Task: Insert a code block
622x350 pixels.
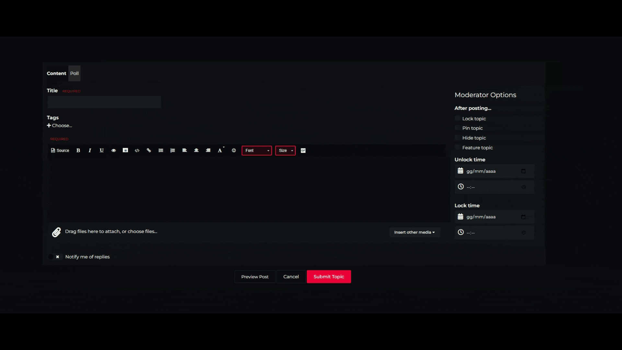Action: [x=137, y=150]
